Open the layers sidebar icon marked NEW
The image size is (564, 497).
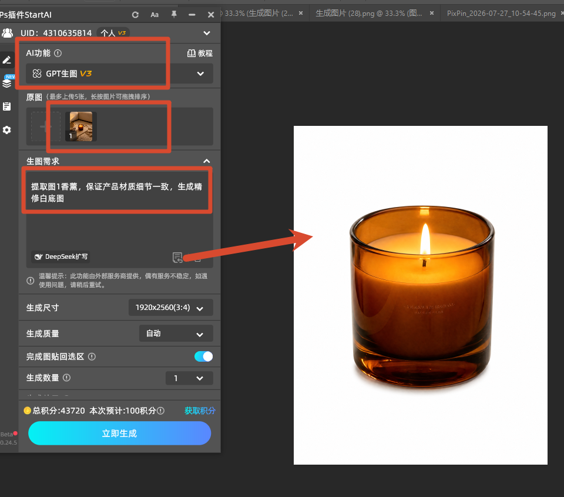[8, 81]
